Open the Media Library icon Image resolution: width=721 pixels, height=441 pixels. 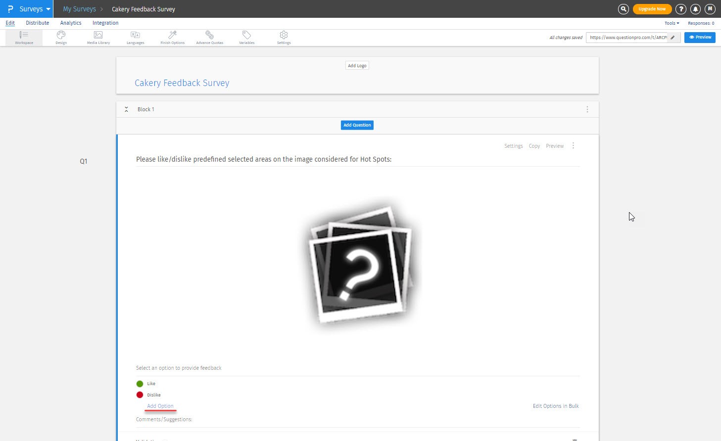98,38
